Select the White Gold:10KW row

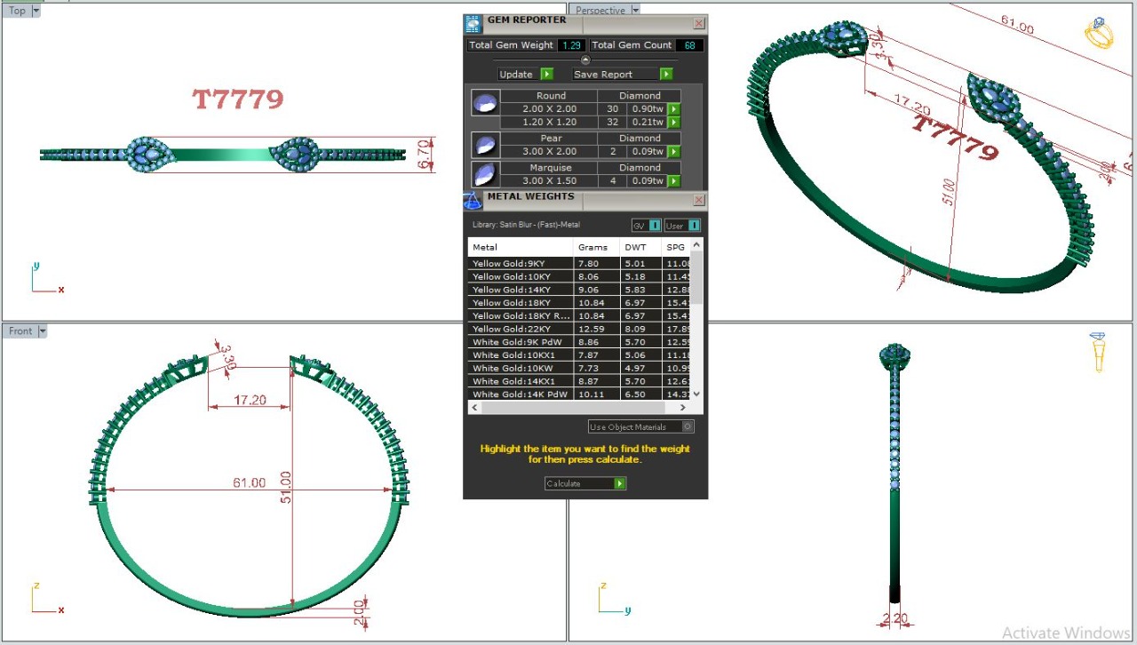520,368
